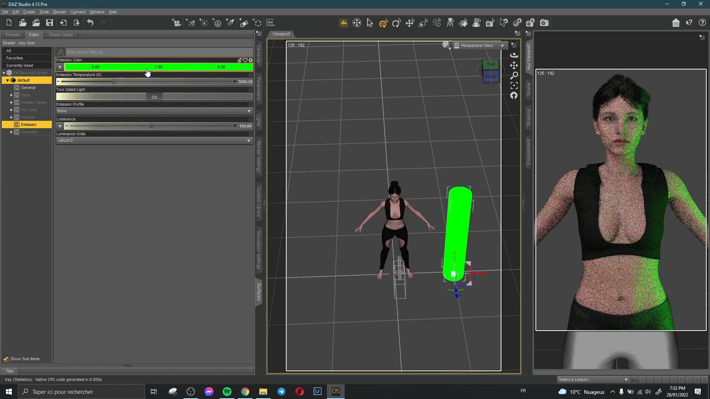The image size is (710, 399).
Task: Click the Merge file icon
Action: (x=36, y=23)
